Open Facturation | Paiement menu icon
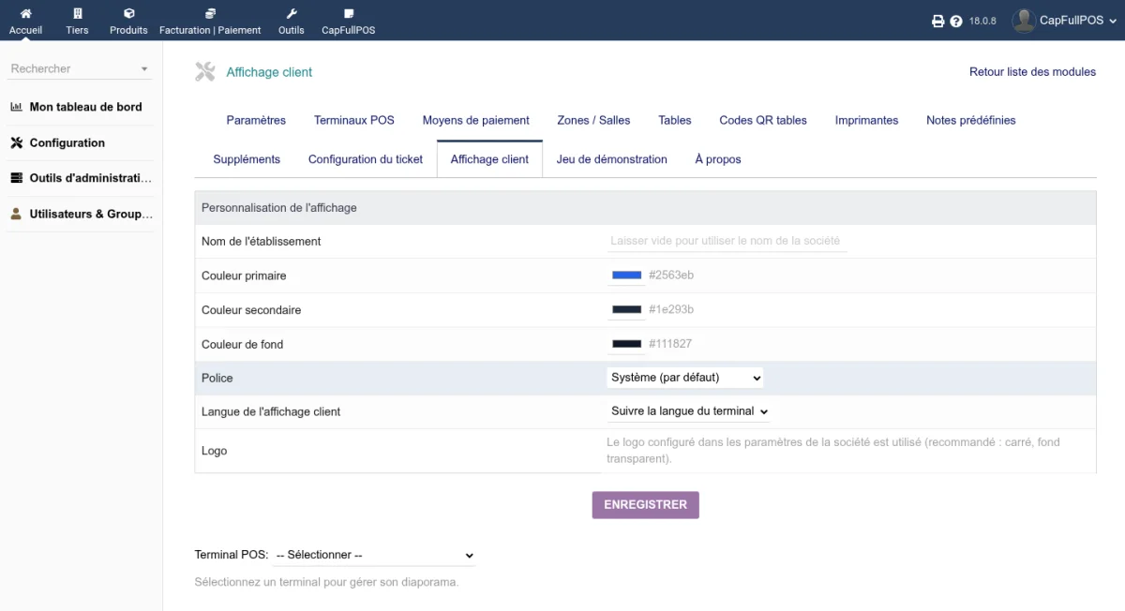1125x611 pixels. (x=210, y=14)
